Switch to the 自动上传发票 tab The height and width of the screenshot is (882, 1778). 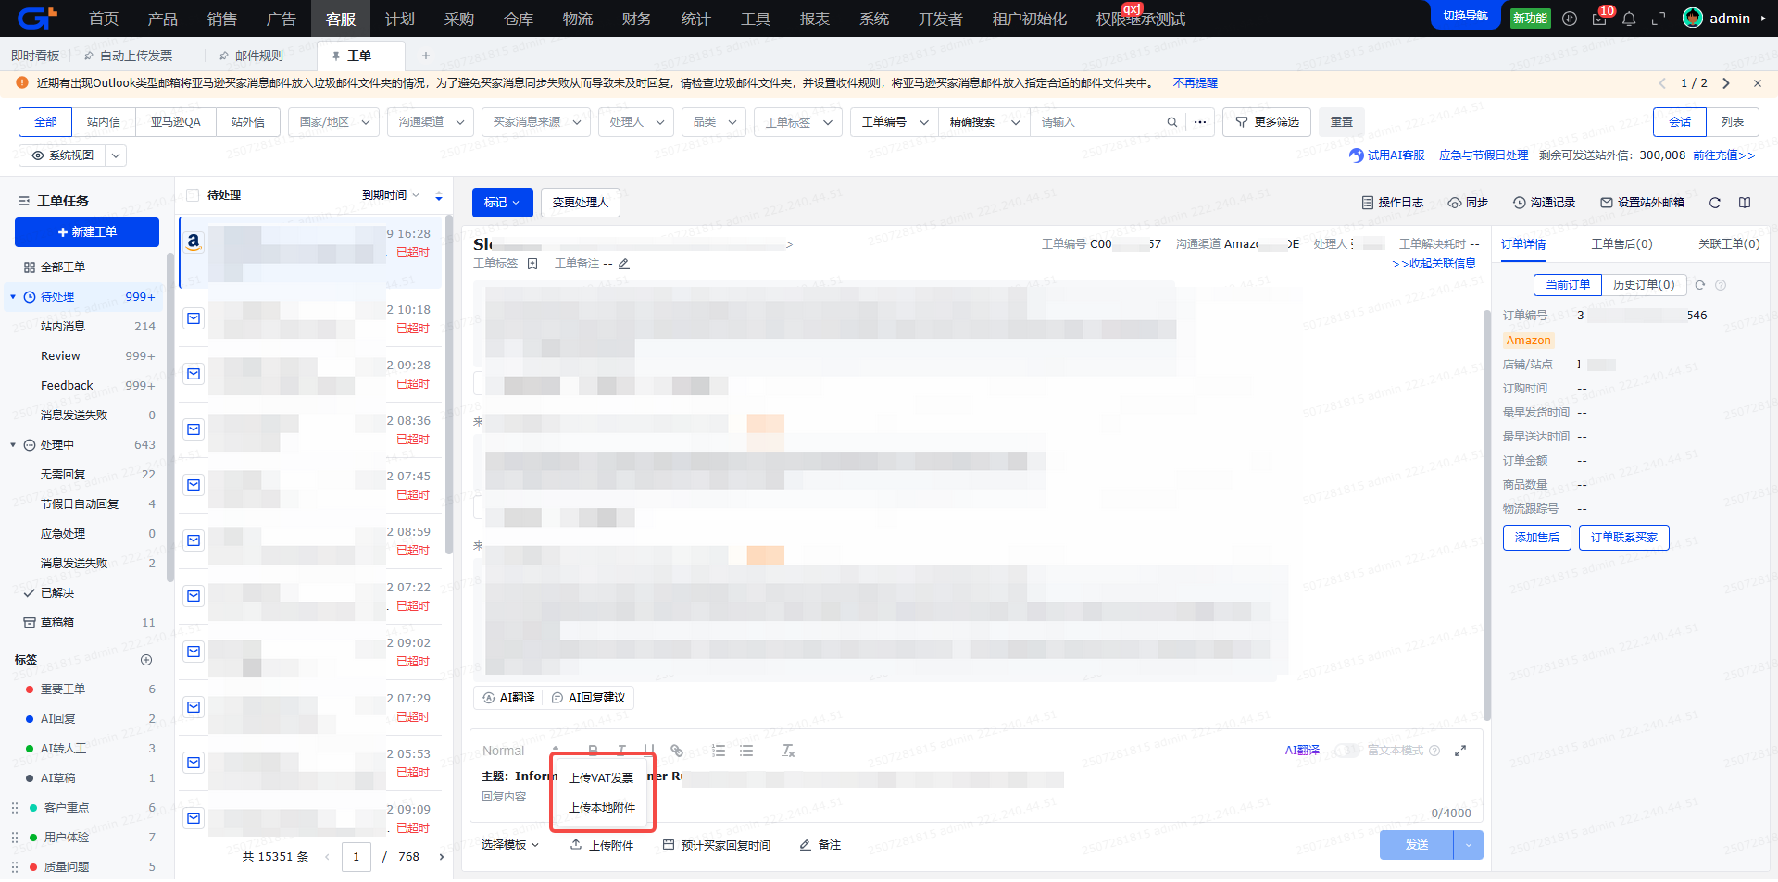pos(136,56)
